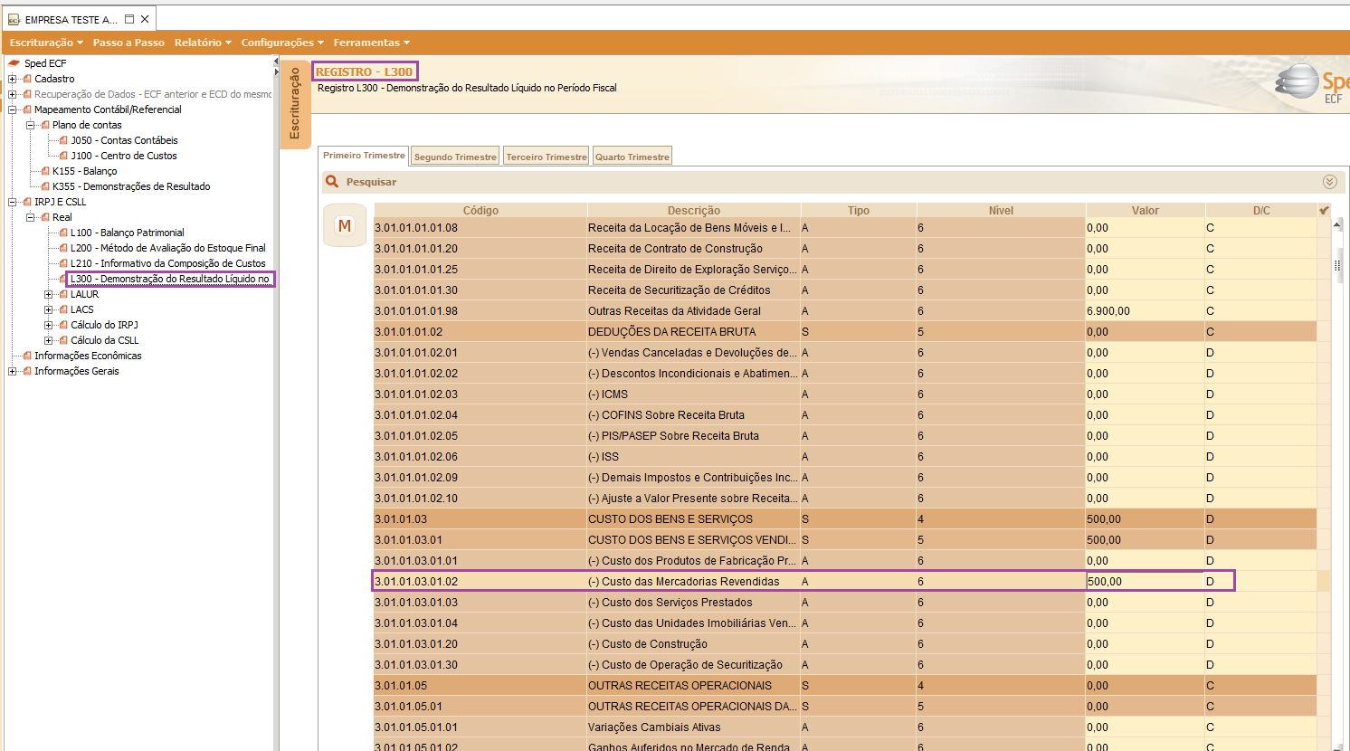Click the search magnifier icon in Pesquisar
Screen dimensions: 1350x751
tap(332, 182)
